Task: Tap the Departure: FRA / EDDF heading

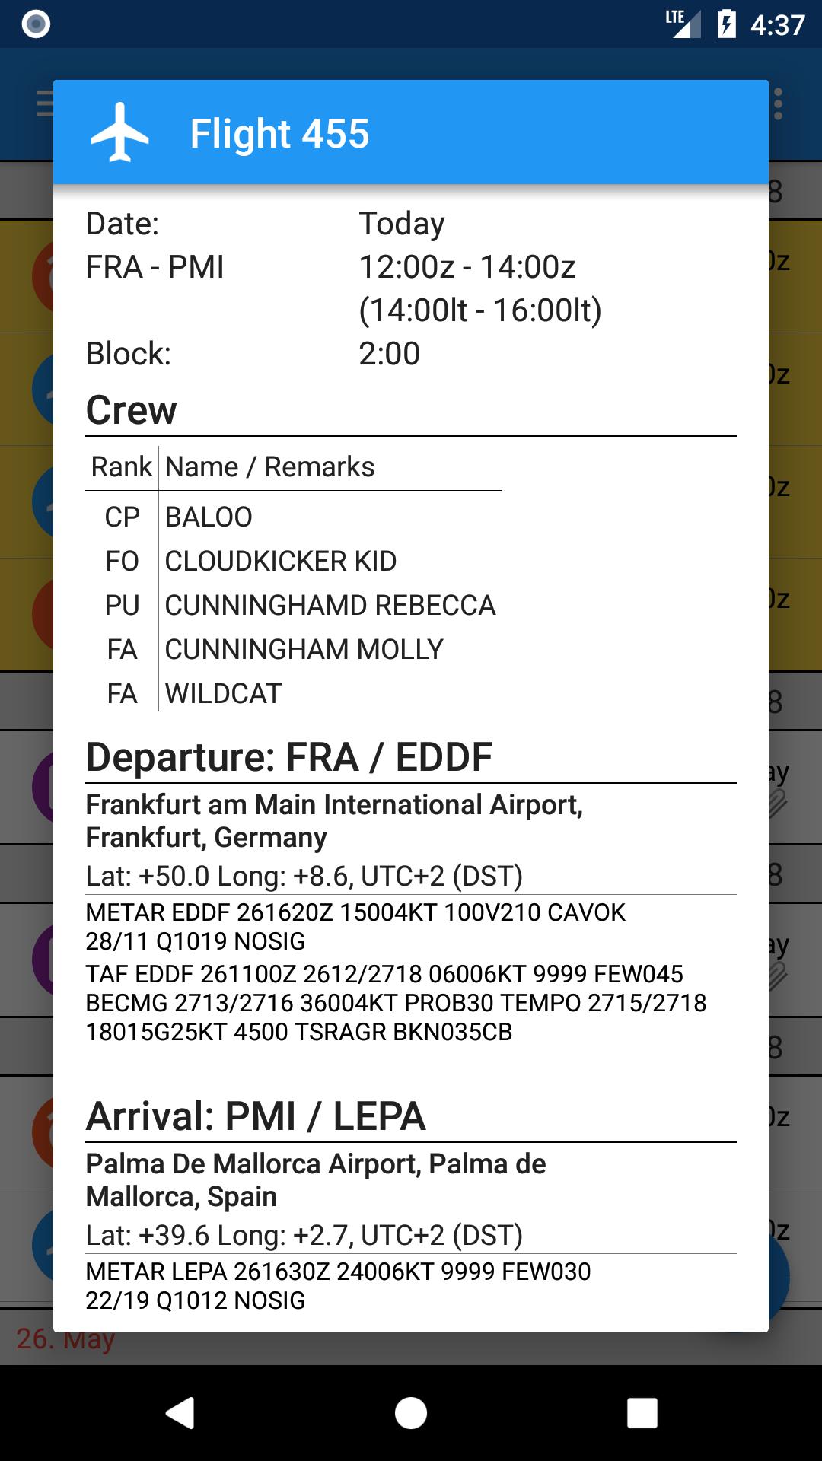Action: [x=289, y=757]
